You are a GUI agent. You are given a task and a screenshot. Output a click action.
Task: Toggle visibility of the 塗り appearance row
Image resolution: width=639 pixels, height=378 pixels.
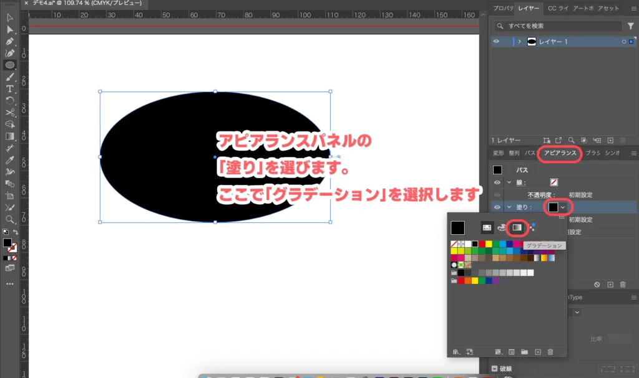[496, 207]
